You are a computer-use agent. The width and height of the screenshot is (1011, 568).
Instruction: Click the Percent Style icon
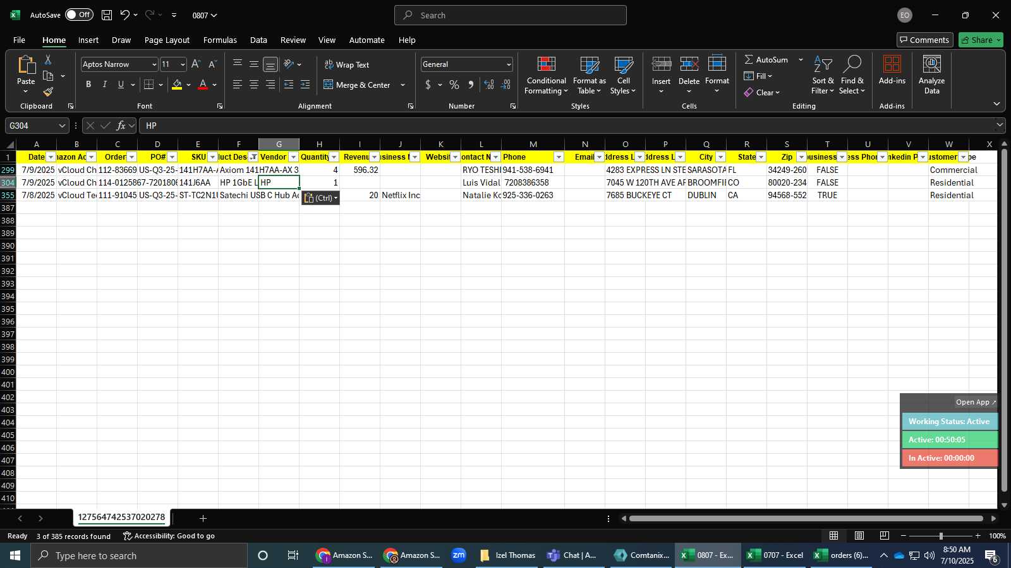(454, 85)
